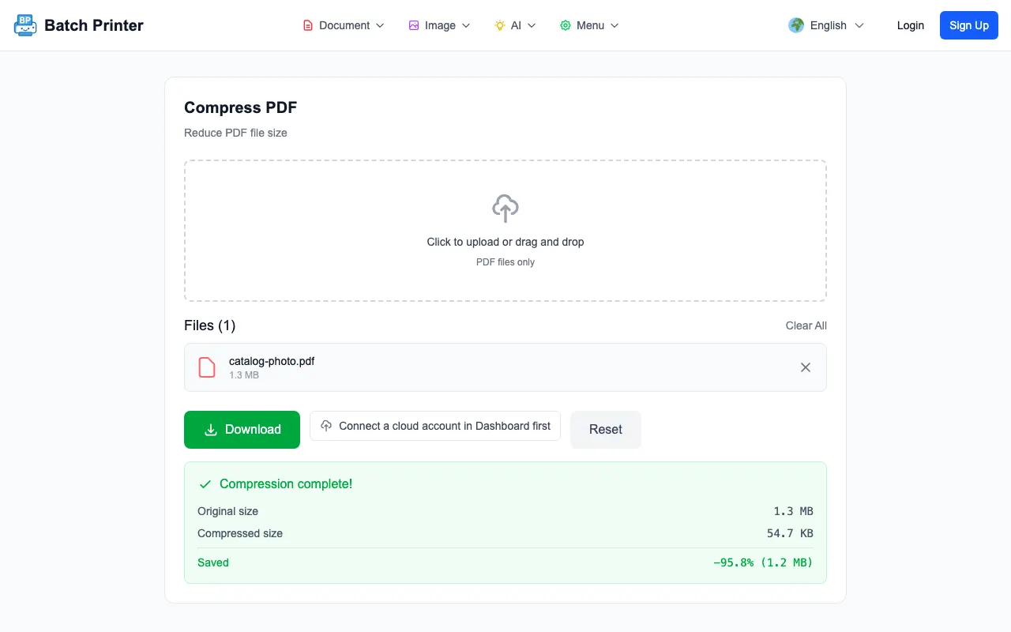This screenshot has height=632, width=1011.
Task: Click the Compress PDF heading
Action: coord(241,107)
